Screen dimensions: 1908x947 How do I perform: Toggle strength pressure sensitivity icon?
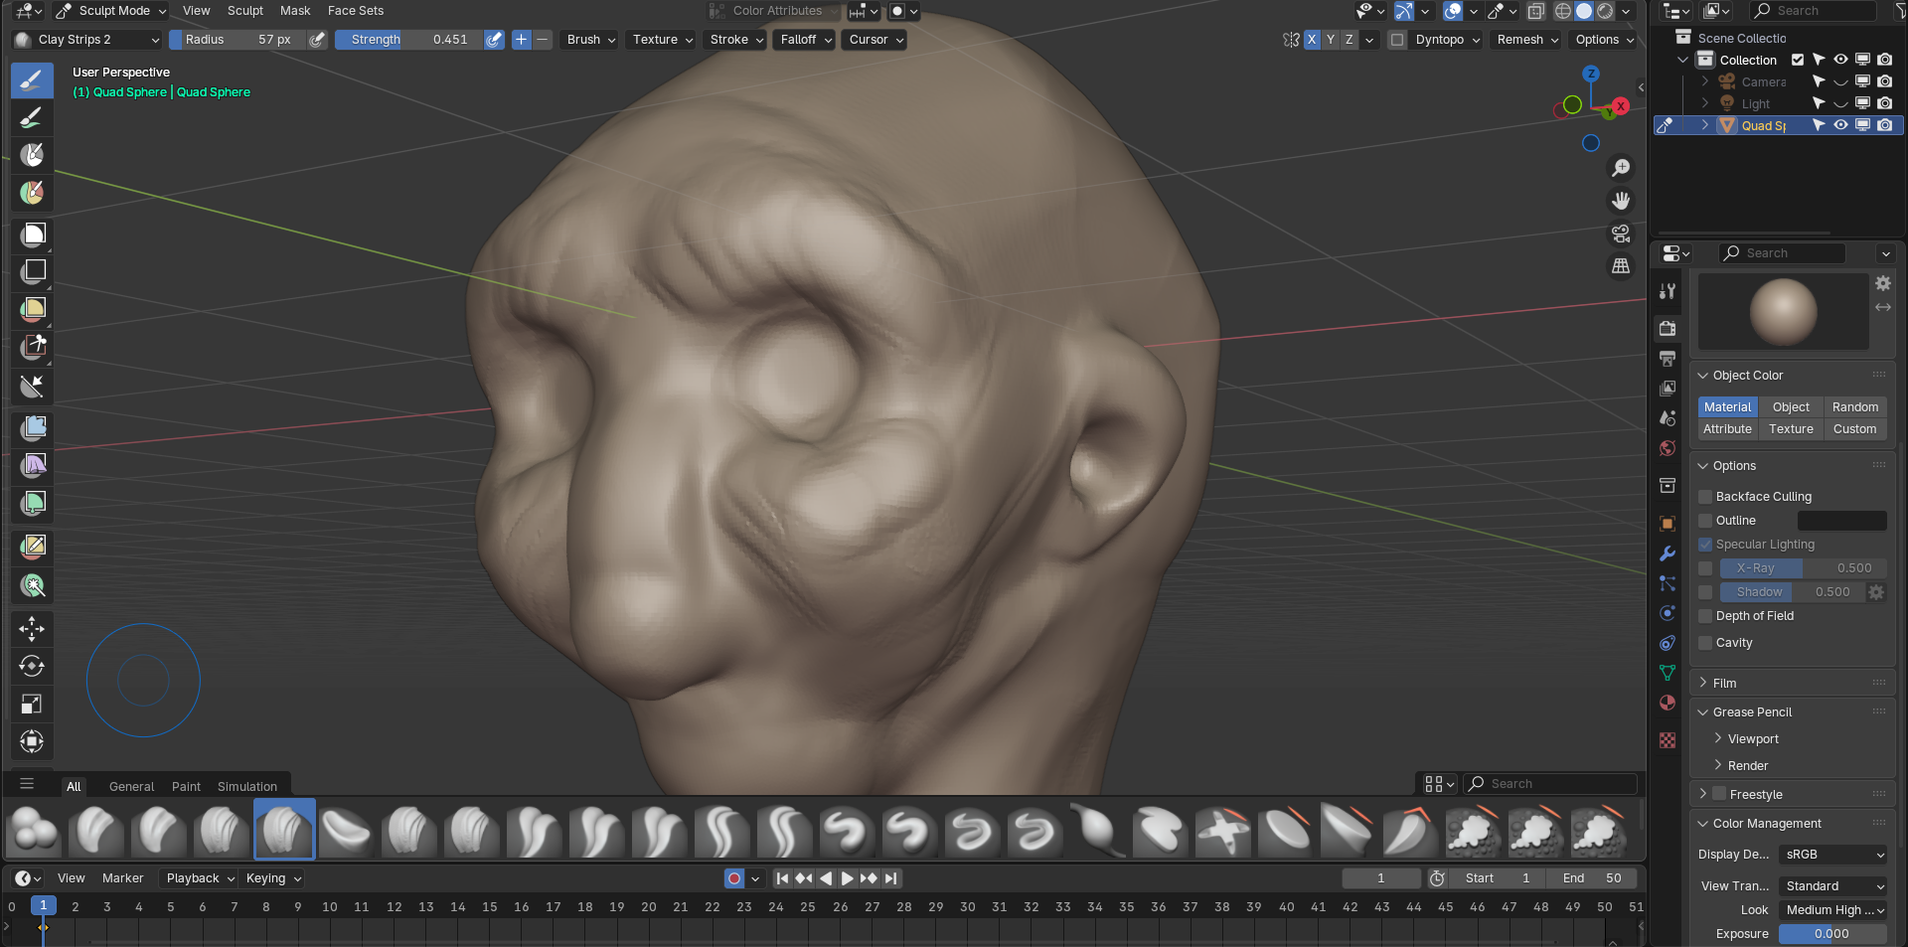coord(494,40)
